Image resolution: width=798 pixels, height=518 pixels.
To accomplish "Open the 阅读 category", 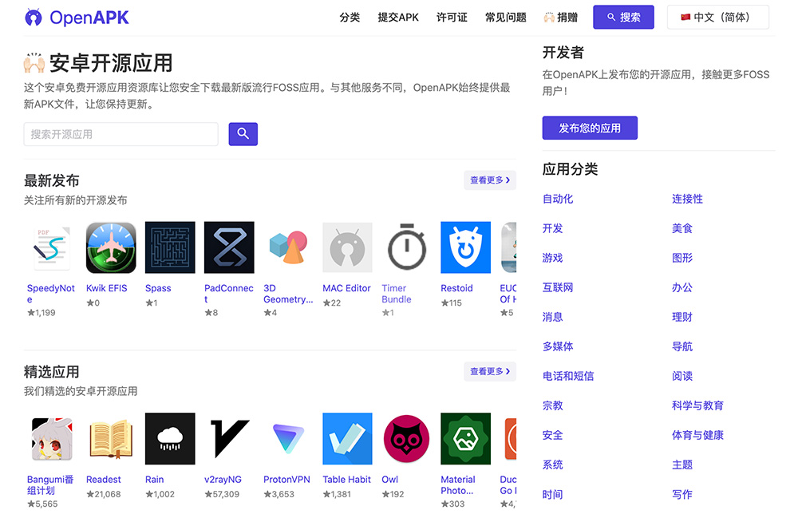I will [x=682, y=376].
